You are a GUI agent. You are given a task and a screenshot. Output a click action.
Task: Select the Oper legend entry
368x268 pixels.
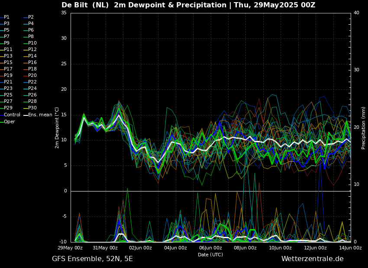point(7,121)
